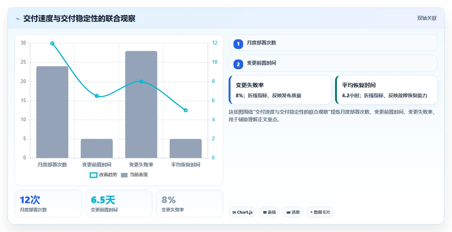452x232 pixels.
Task: Toggle the 当前表现 legend item
Action: 134,175
